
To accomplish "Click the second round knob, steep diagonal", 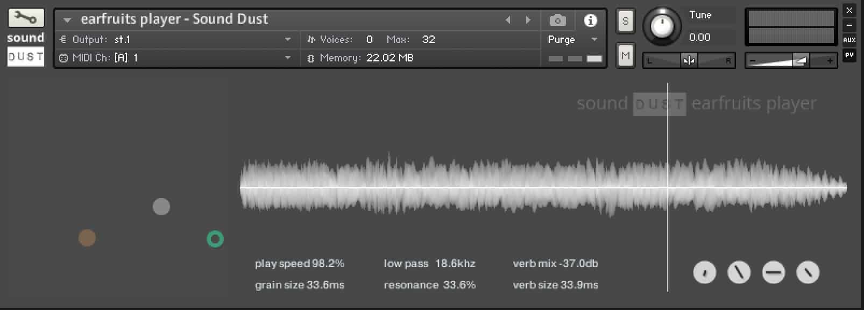I will [739, 272].
